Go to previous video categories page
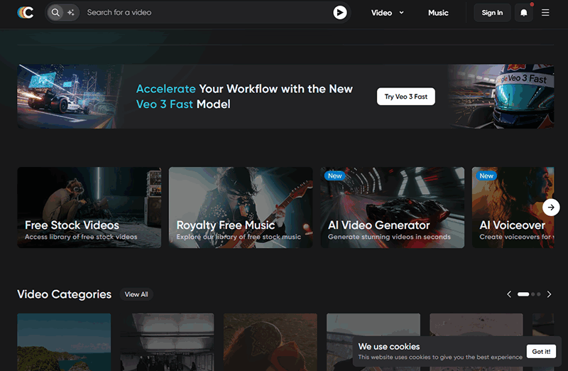Screen dimensions: 568x371 tap(509, 294)
